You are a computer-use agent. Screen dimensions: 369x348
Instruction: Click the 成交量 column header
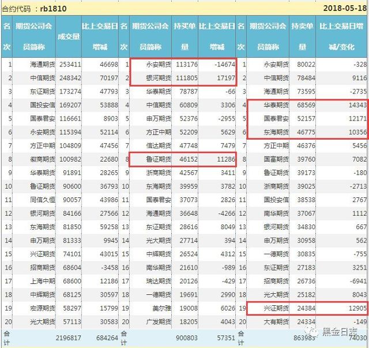69,36
